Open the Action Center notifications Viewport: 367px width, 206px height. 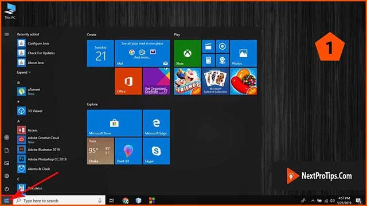(x=358, y=201)
